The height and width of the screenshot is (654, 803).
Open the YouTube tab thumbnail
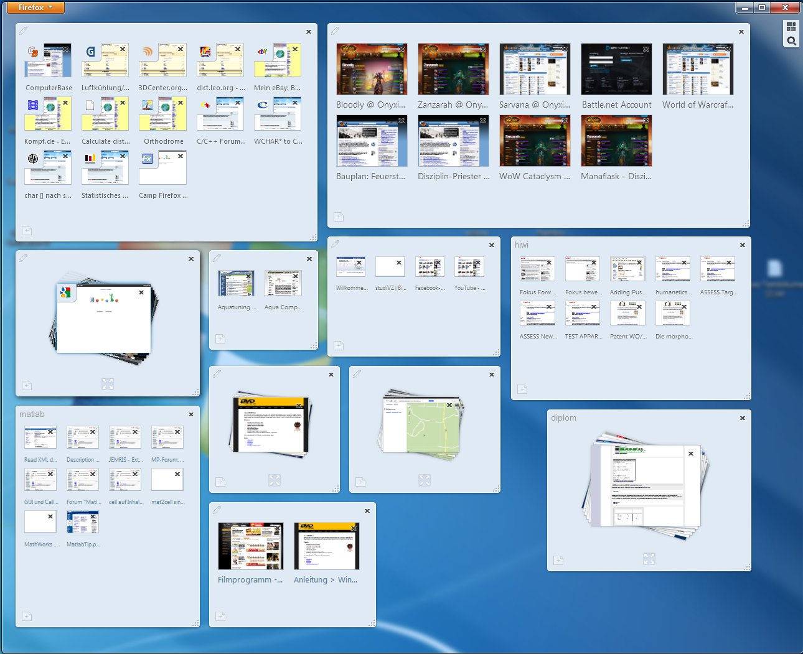click(469, 266)
